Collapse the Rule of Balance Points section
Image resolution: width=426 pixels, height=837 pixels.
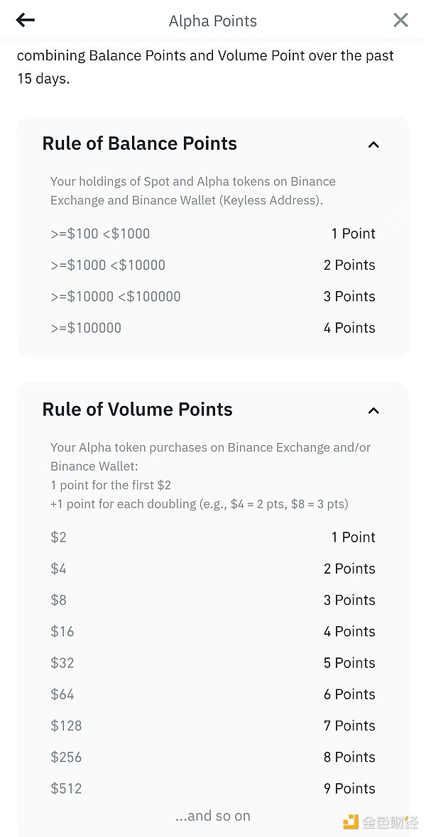pyautogui.click(x=373, y=145)
